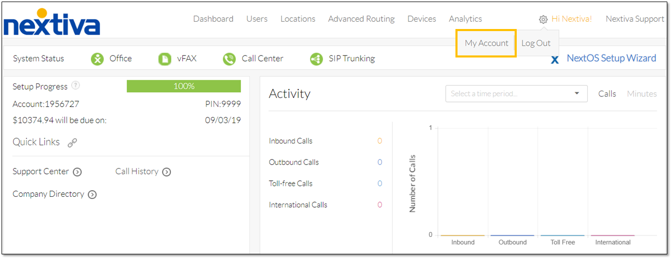
Task: Click the Inbound Calls count
Action: 380,141
